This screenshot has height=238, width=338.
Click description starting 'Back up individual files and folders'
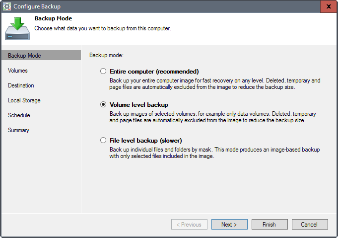[x=214, y=153]
